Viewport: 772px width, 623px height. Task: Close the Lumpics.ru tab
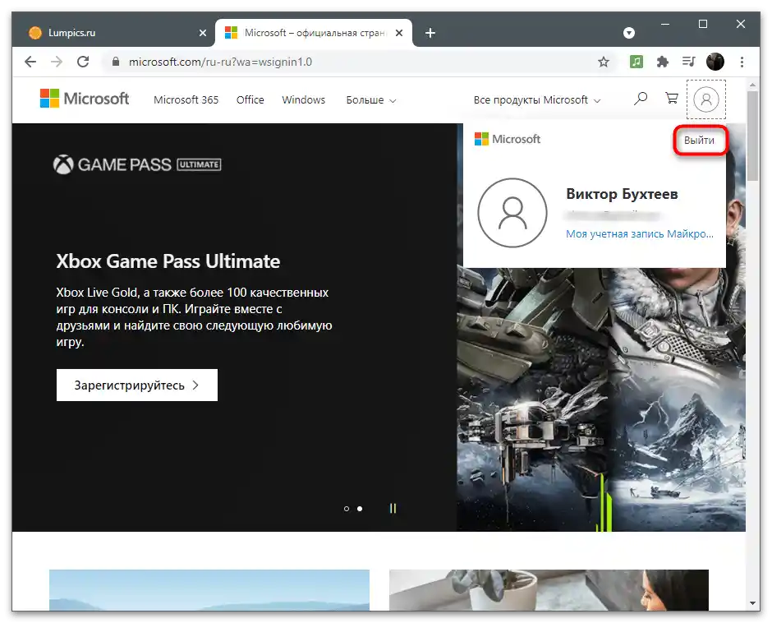pos(202,33)
